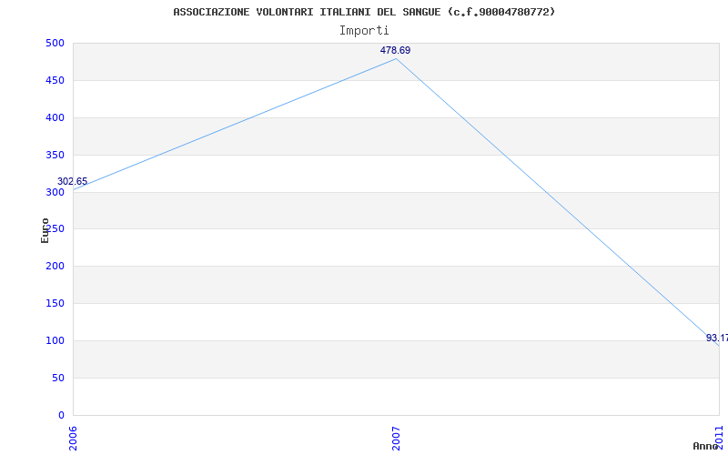
Task: Click the 478.69 data point label
Action: click(395, 50)
